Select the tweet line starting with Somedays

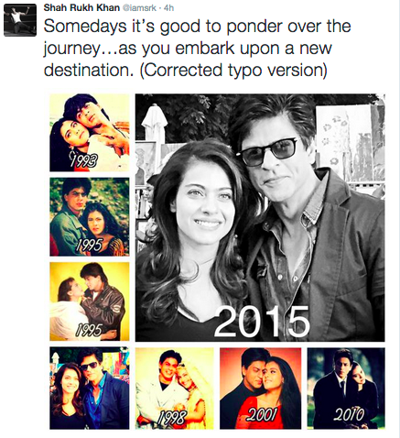point(198,26)
